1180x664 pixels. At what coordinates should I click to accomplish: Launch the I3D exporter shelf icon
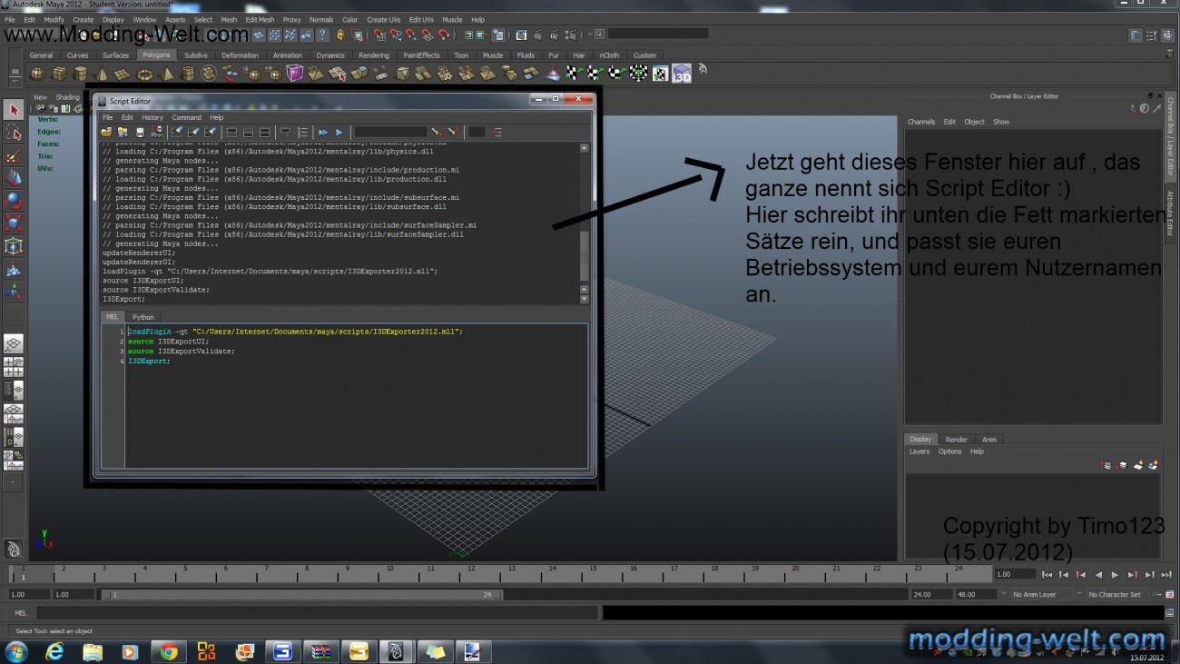tap(682, 74)
